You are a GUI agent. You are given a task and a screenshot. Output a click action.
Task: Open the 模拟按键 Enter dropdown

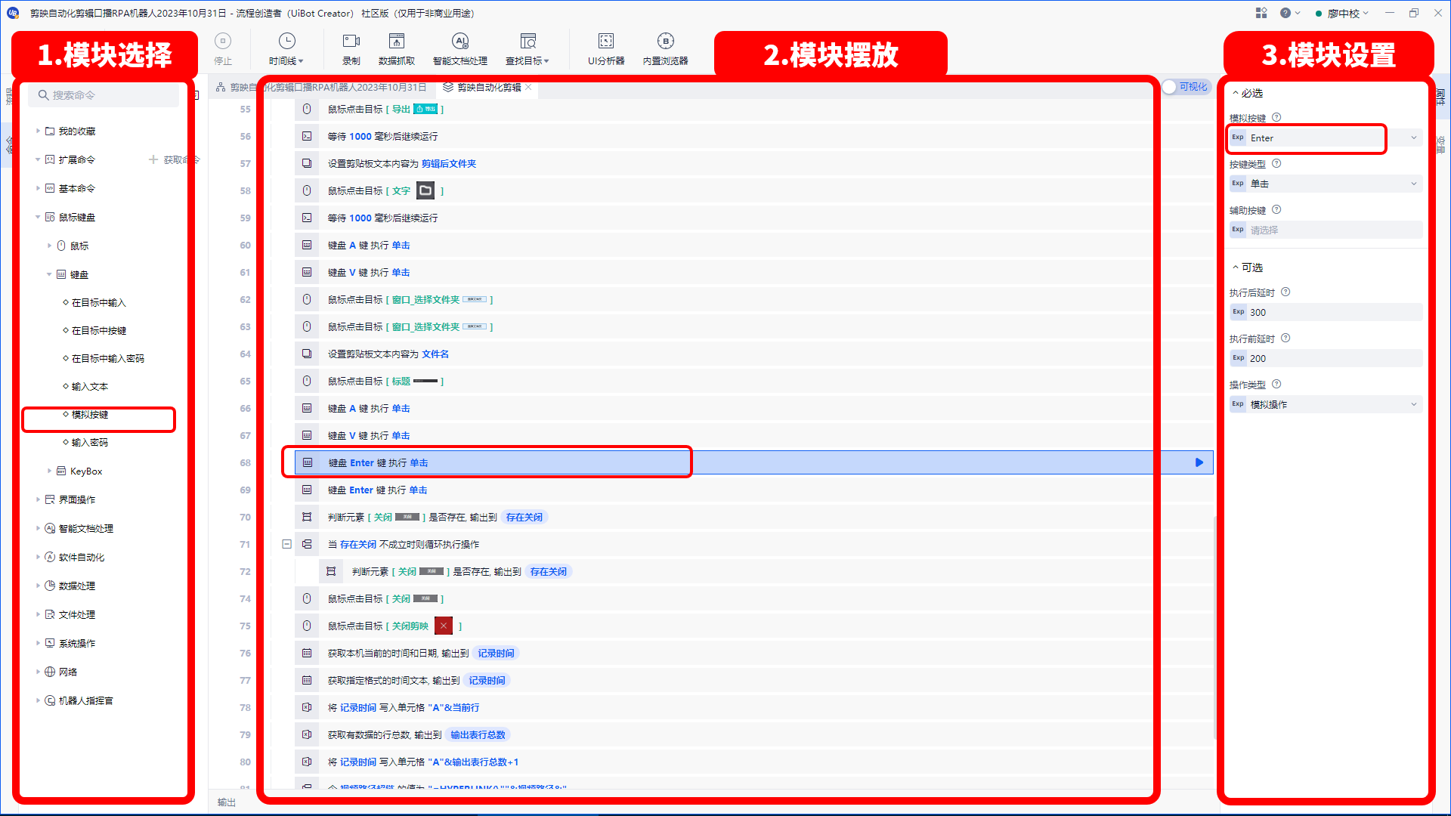(x=1413, y=138)
